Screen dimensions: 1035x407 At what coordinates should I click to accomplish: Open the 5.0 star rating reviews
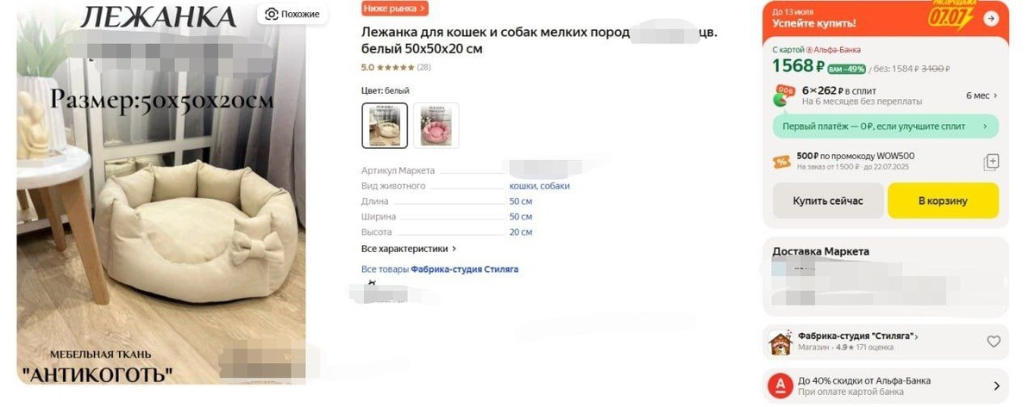[396, 67]
